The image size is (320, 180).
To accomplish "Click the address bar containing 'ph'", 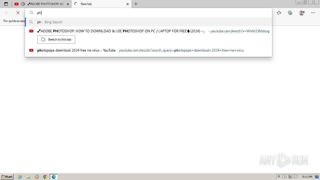I will click(x=148, y=13).
